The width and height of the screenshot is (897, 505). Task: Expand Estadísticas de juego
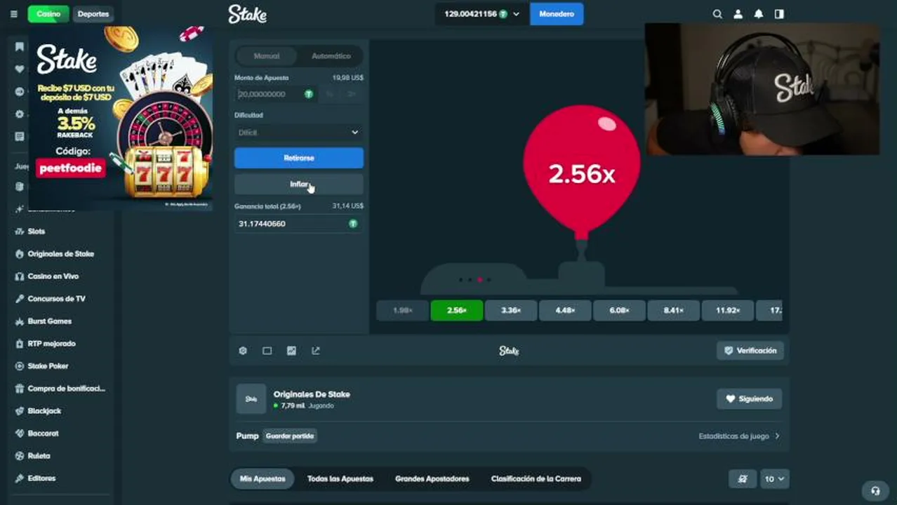point(739,436)
